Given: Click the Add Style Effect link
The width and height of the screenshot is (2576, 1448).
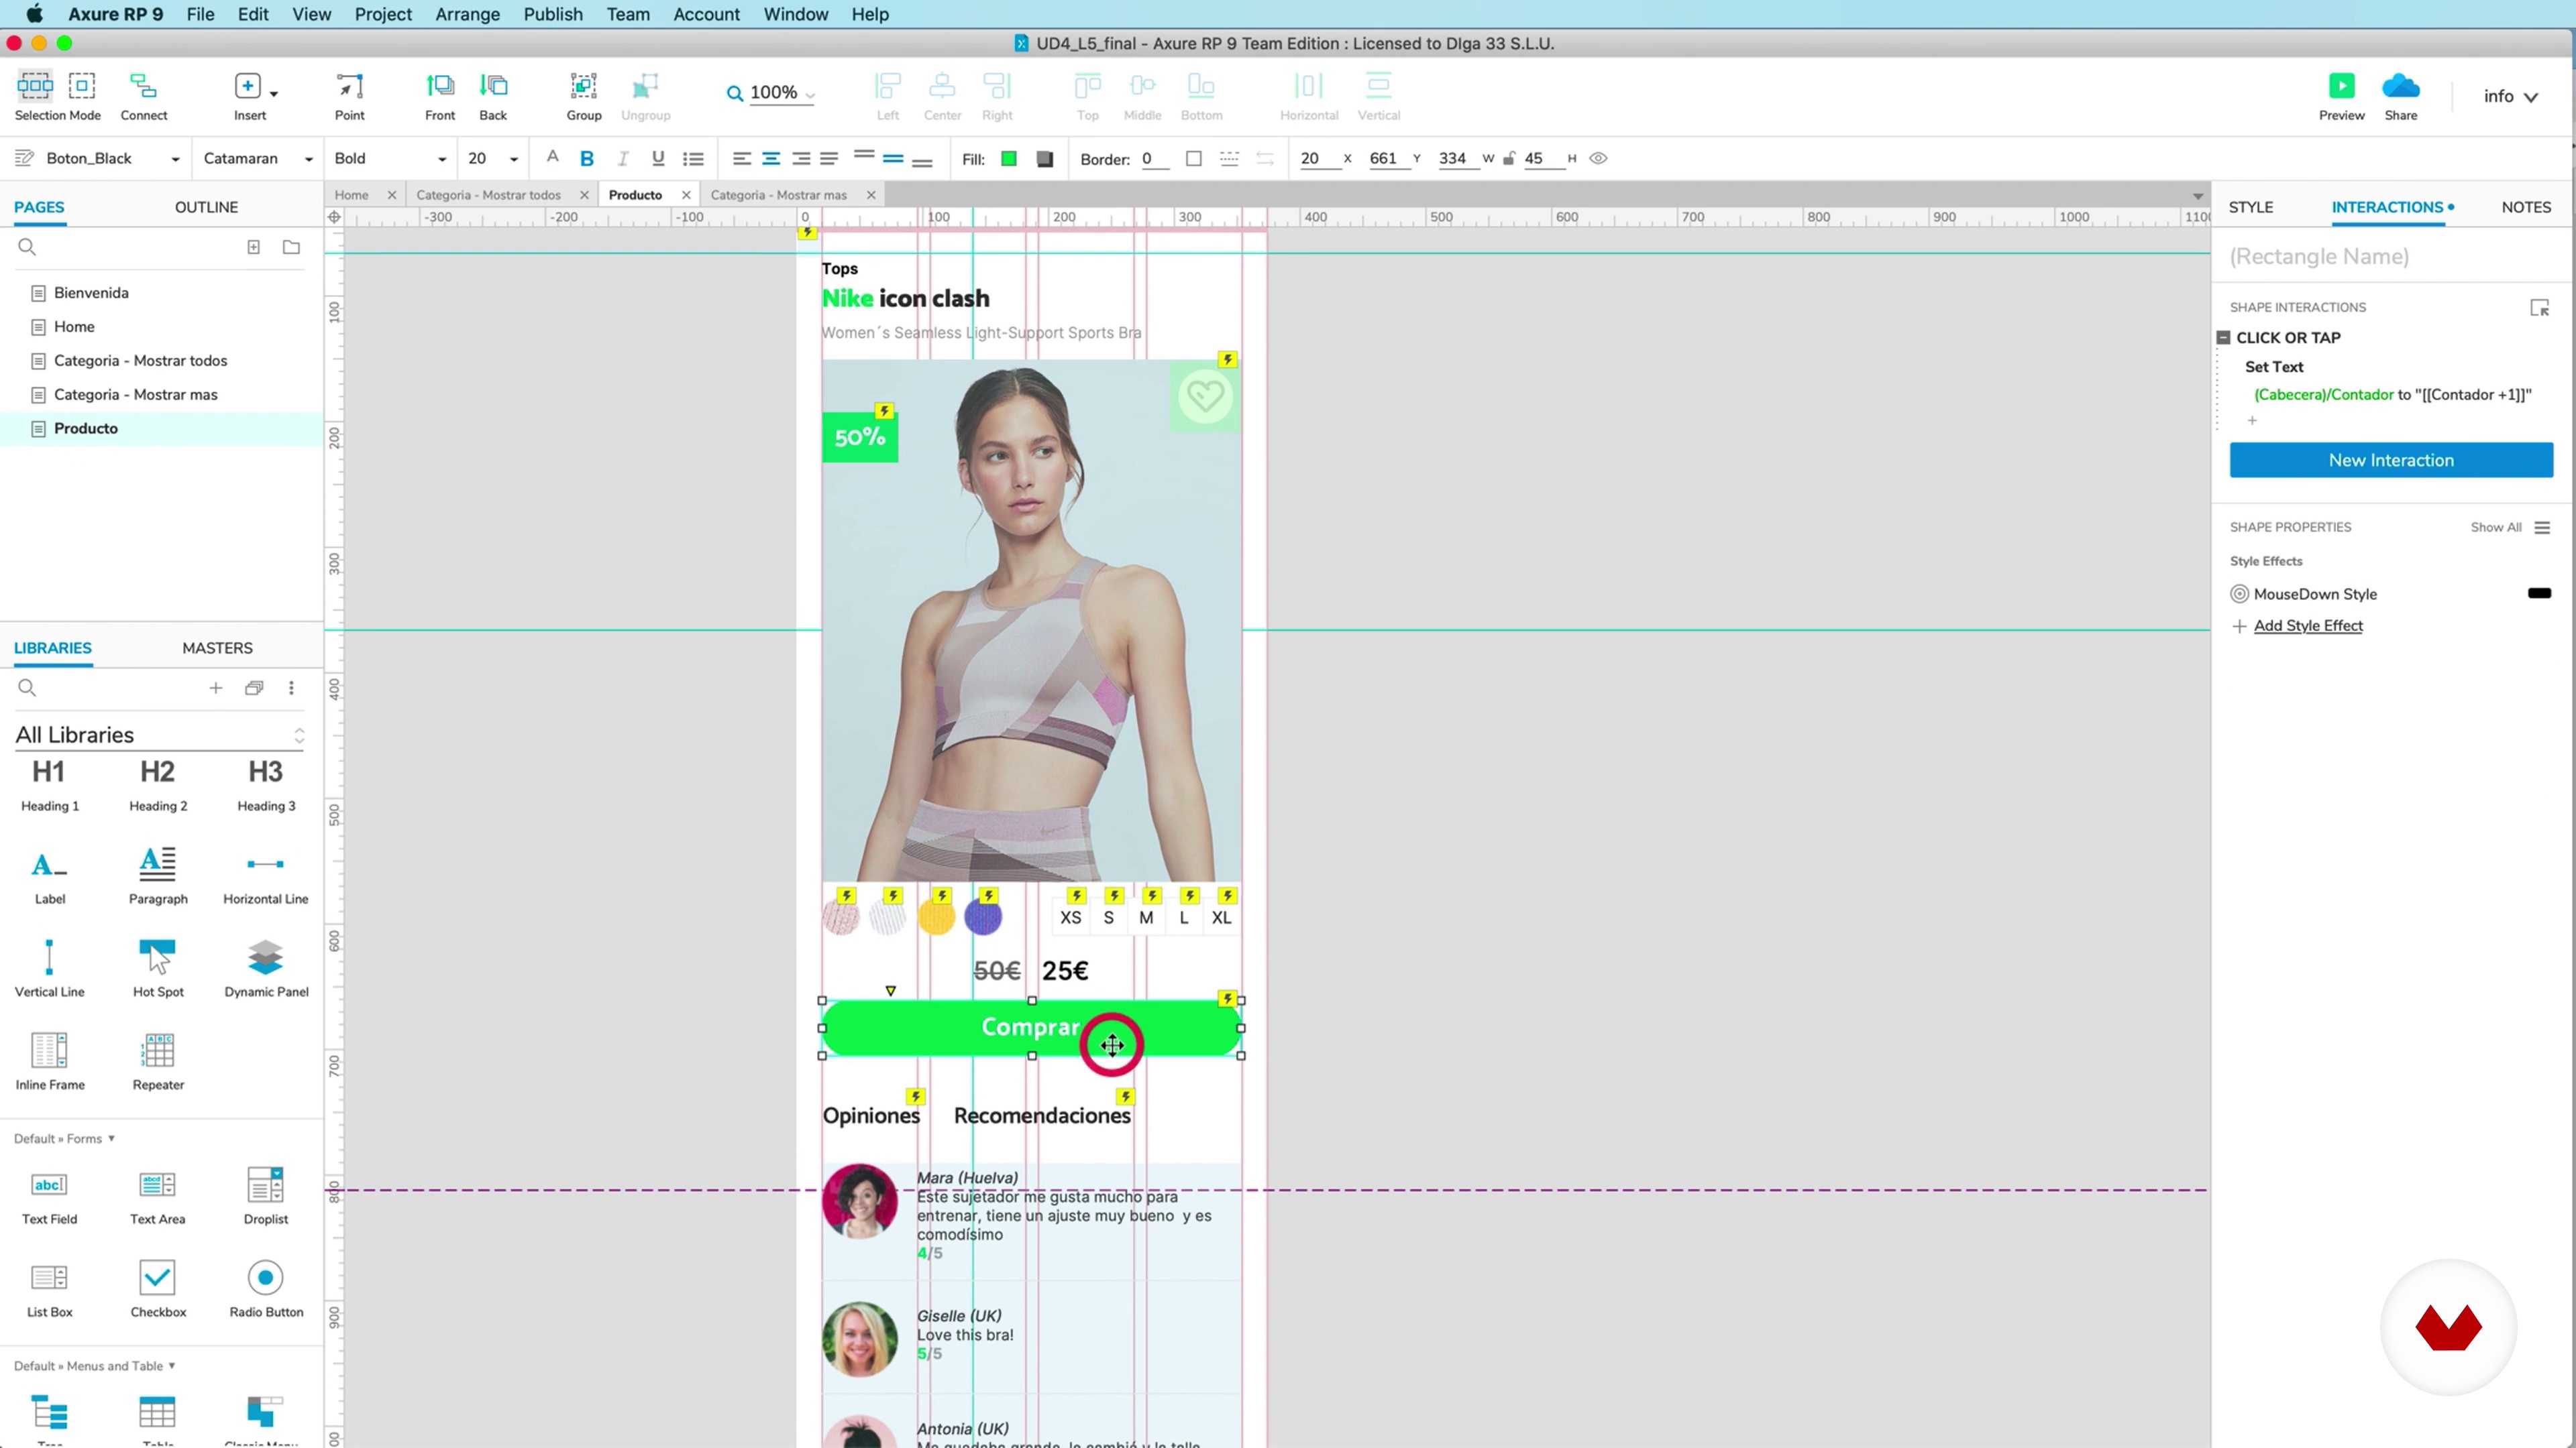Looking at the screenshot, I should point(2308,625).
